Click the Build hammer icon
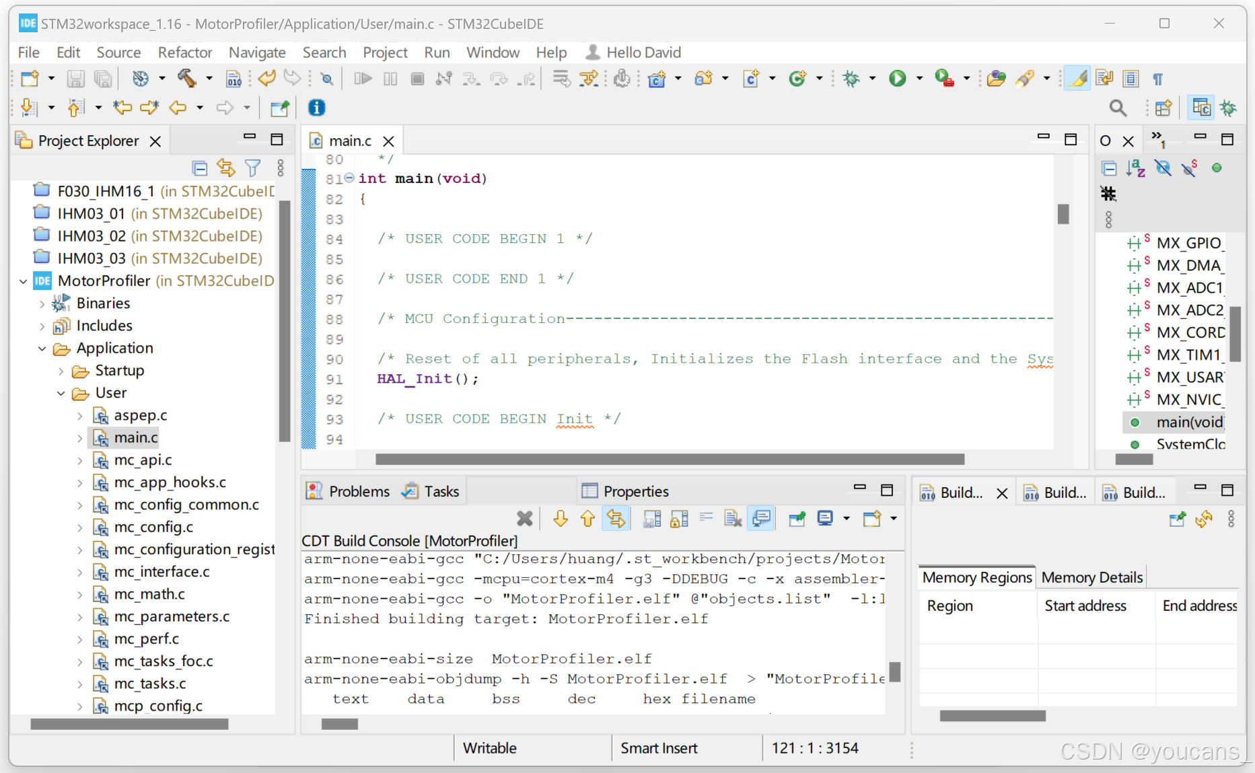1255x773 pixels. (x=186, y=79)
